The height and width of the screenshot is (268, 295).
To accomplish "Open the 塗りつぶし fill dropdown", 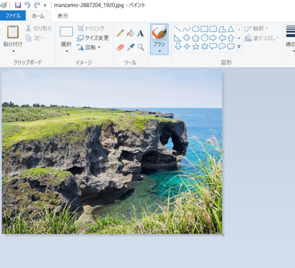I will point(262,38).
